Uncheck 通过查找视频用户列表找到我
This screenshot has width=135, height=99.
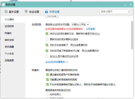pyautogui.click(x=48, y=75)
